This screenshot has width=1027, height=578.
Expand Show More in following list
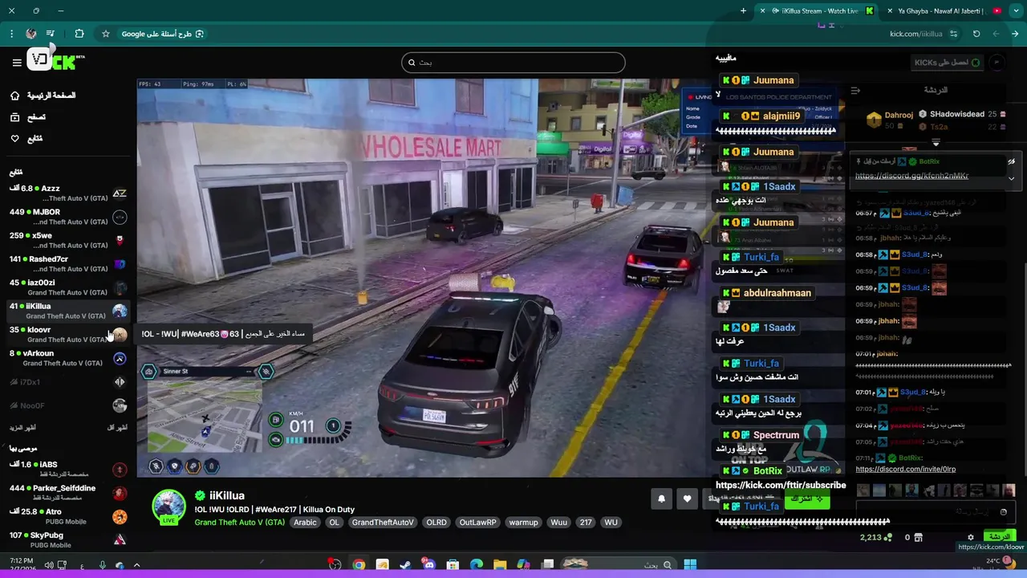tap(22, 428)
